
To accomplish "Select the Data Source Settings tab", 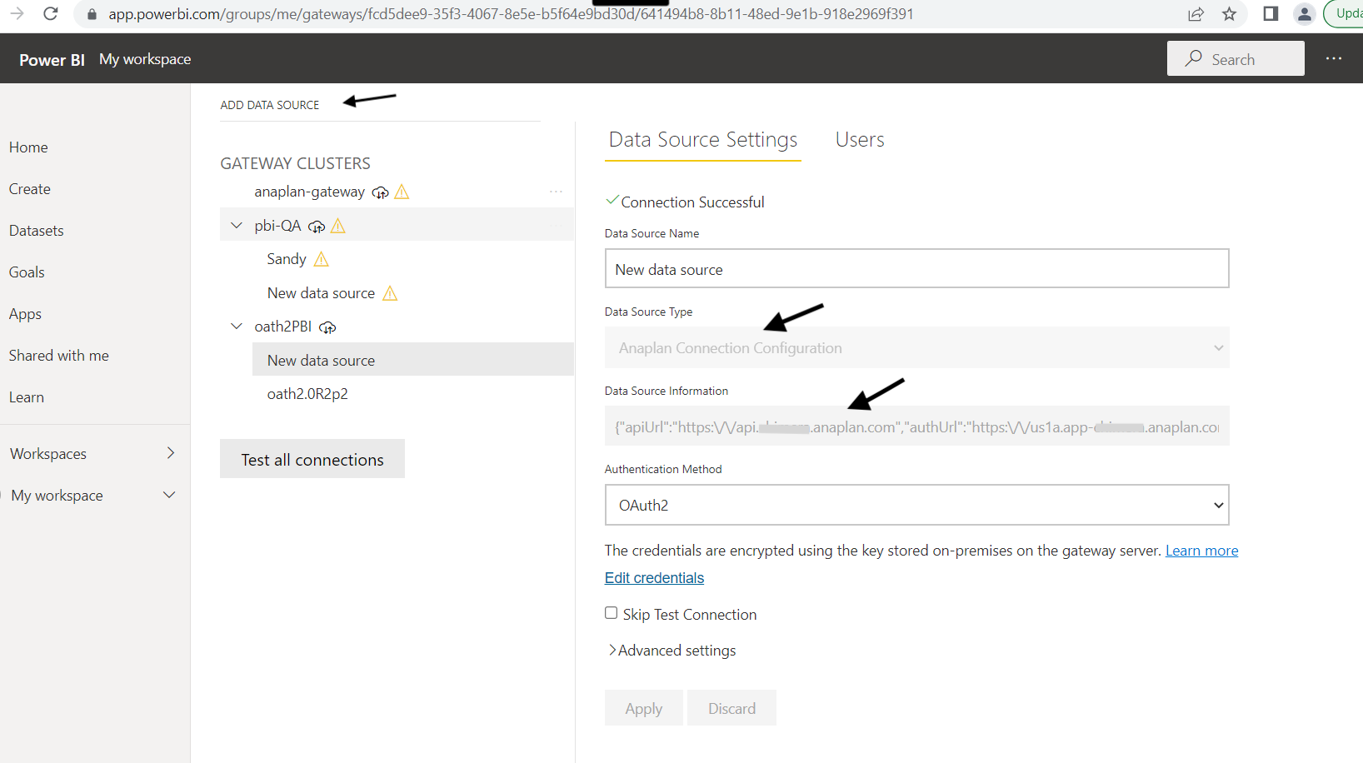I will (x=703, y=140).
